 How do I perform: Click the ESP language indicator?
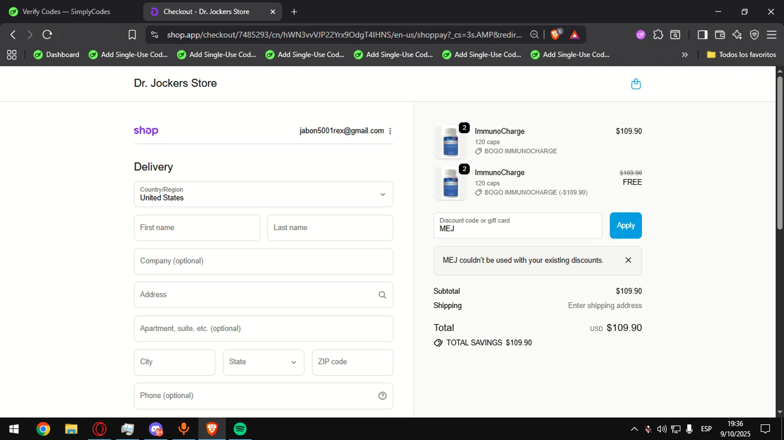pos(706,429)
